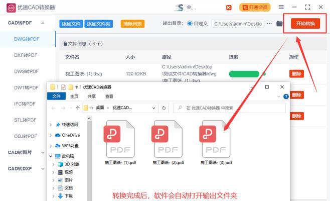This screenshot has width=330, height=201.
Task: Select DXF转PDF in the sidebar
Action: point(26,55)
